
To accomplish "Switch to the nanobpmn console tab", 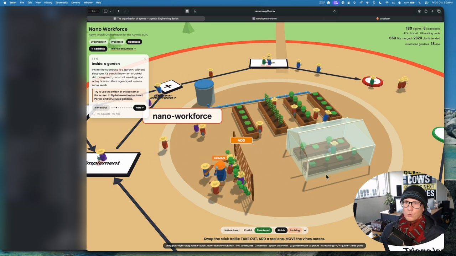I will click(264, 18).
